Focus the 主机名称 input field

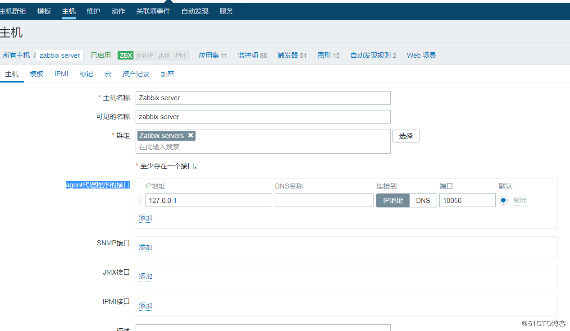[x=263, y=98]
